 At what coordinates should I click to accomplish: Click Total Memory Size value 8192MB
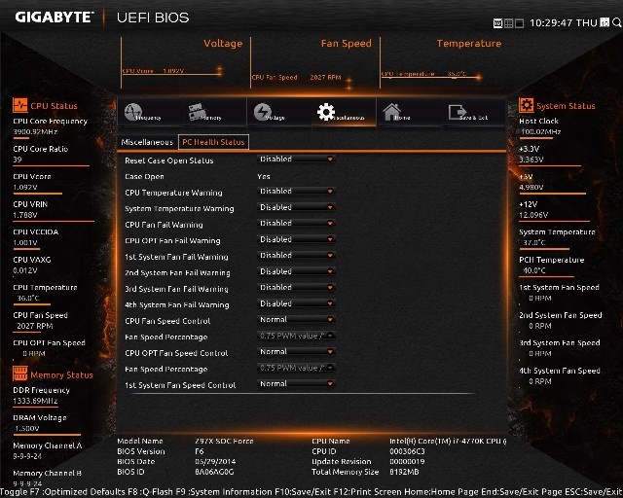[x=404, y=472]
